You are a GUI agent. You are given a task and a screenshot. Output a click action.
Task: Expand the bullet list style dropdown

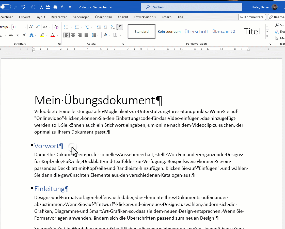71,27
